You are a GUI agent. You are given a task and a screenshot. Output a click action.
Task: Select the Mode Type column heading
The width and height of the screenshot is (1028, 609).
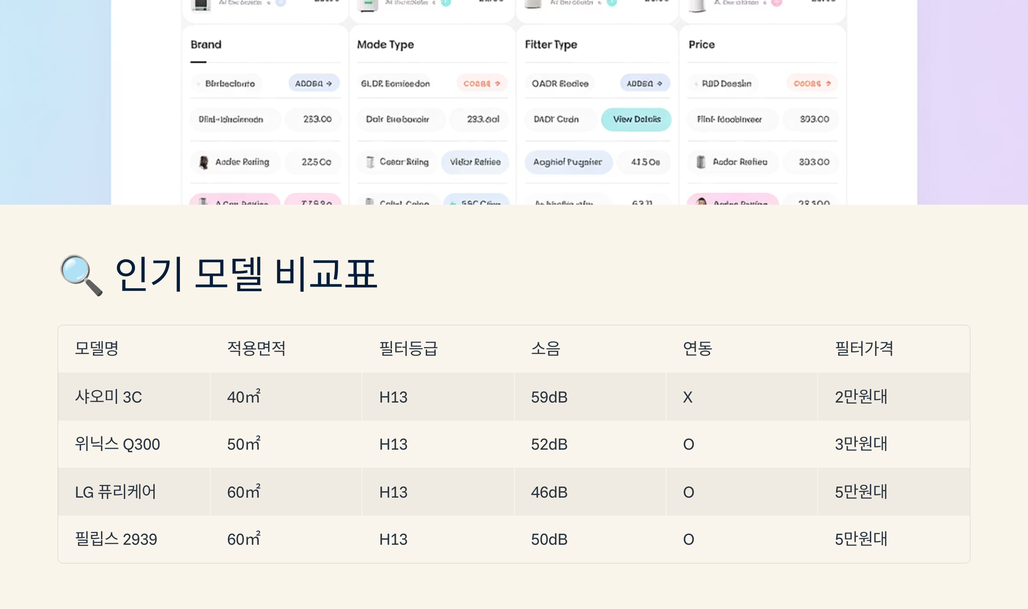pos(385,45)
